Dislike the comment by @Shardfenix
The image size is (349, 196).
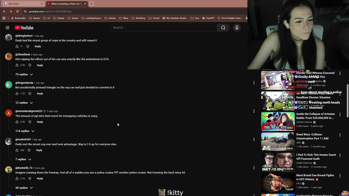point(30,65)
